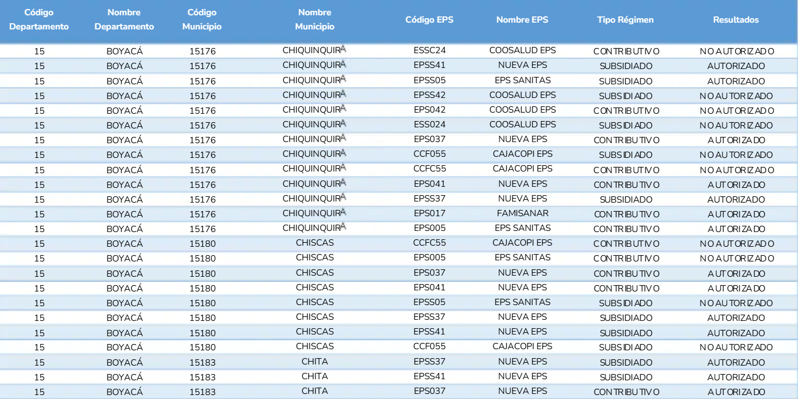Click the last row's CHITA municipality cell
This screenshot has width=798, height=399.
pos(315,391)
